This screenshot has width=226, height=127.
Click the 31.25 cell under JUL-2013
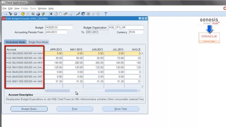(114, 81)
